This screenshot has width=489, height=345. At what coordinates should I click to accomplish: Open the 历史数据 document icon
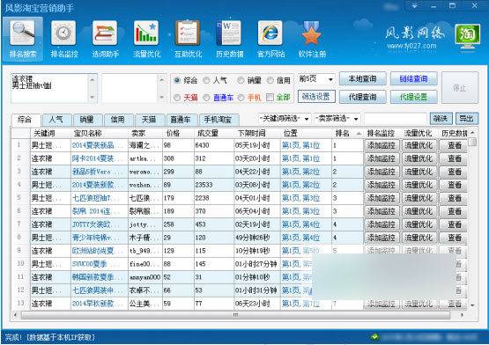tap(229, 33)
